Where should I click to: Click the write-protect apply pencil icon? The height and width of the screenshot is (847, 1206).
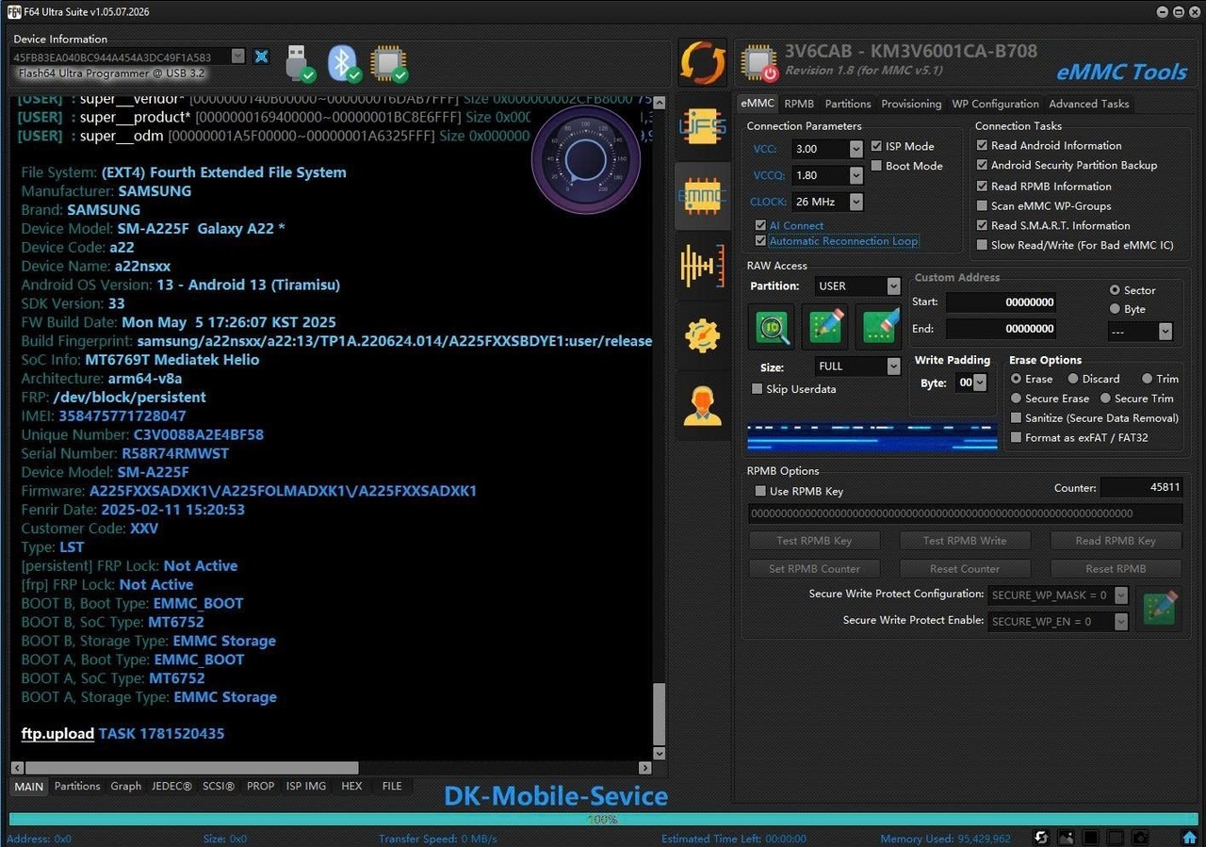point(1159,608)
